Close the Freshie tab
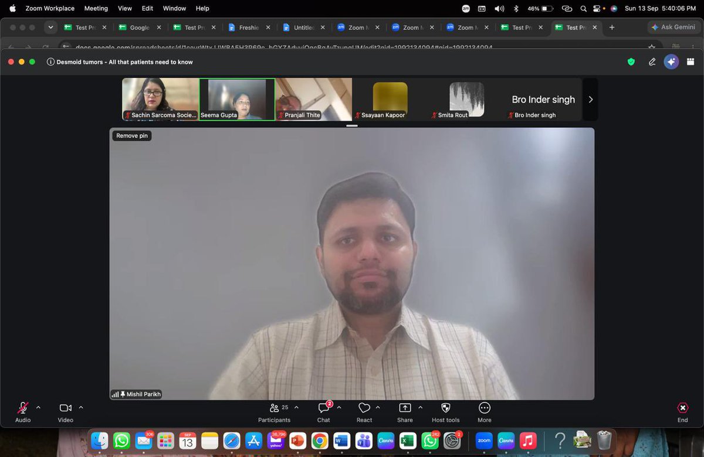The height and width of the screenshot is (457, 704). click(268, 28)
